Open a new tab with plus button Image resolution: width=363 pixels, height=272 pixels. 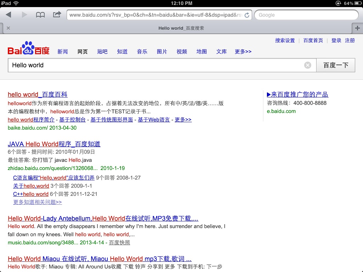tap(357, 28)
